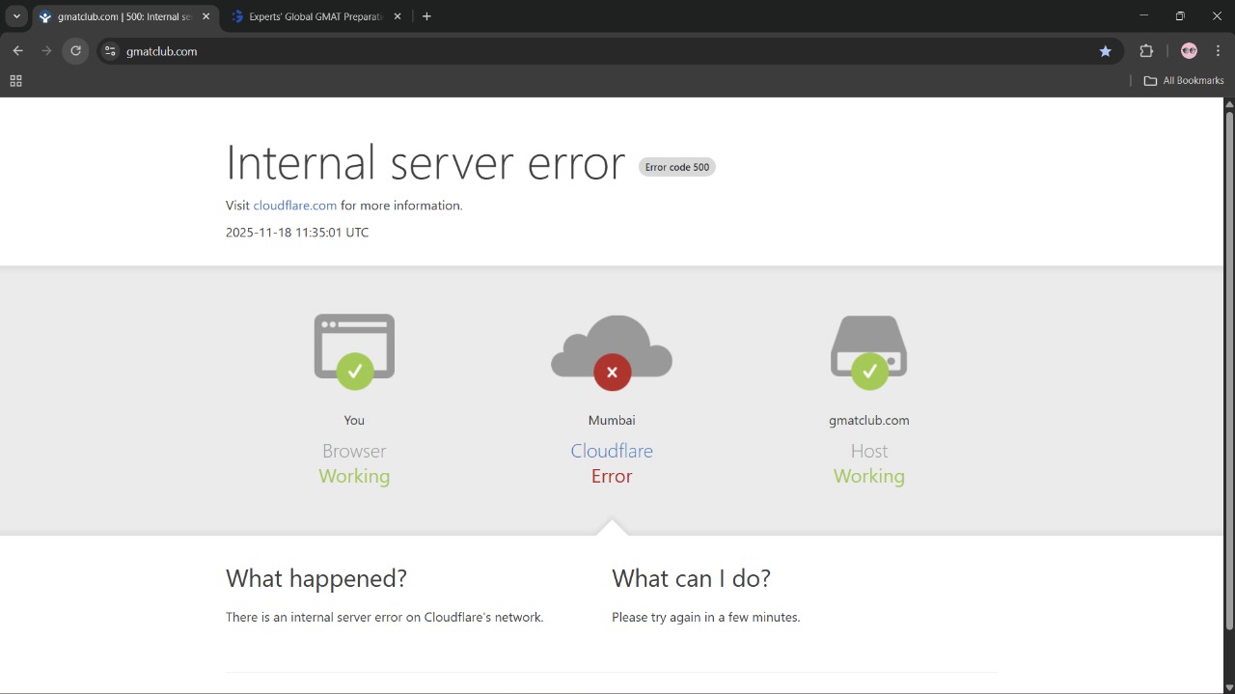Click the host server icon with checkmark
Screen dimensions: 1235x694
tap(869, 352)
